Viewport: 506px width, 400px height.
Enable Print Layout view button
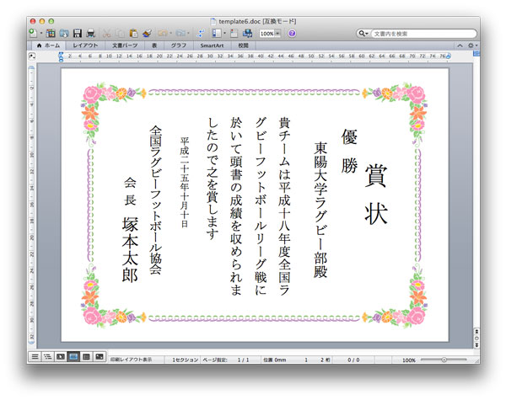tap(73, 357)
